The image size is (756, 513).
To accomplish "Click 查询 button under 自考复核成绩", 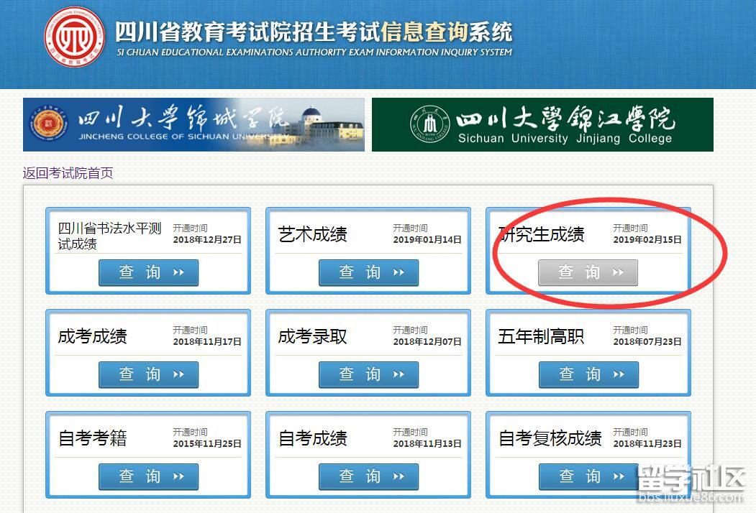I will (x=588, y=476).
